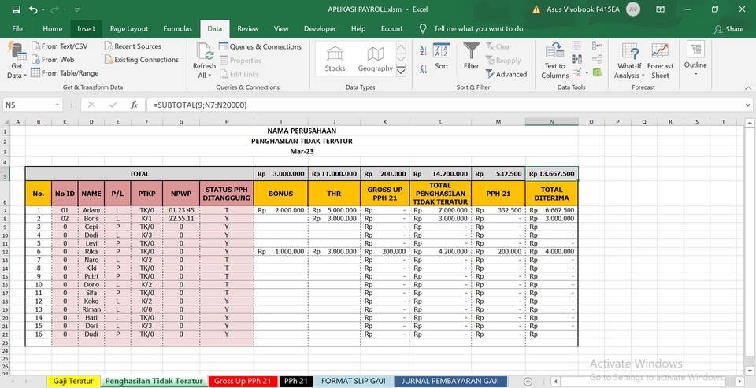Open Advanced filter options
Screen dimensions: 756x388
click(x=506, y=74)
